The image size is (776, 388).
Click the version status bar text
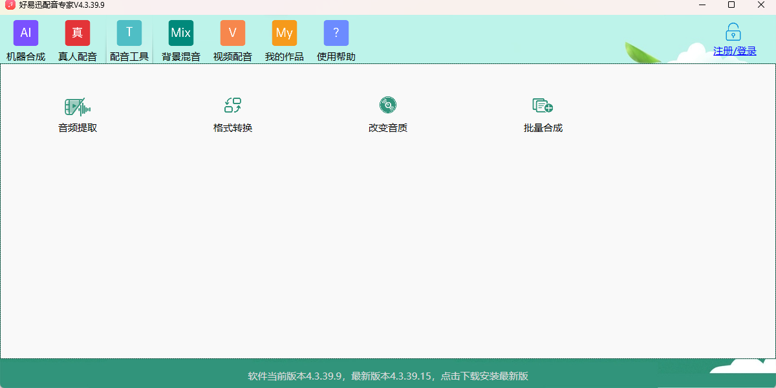pos(388,377)
